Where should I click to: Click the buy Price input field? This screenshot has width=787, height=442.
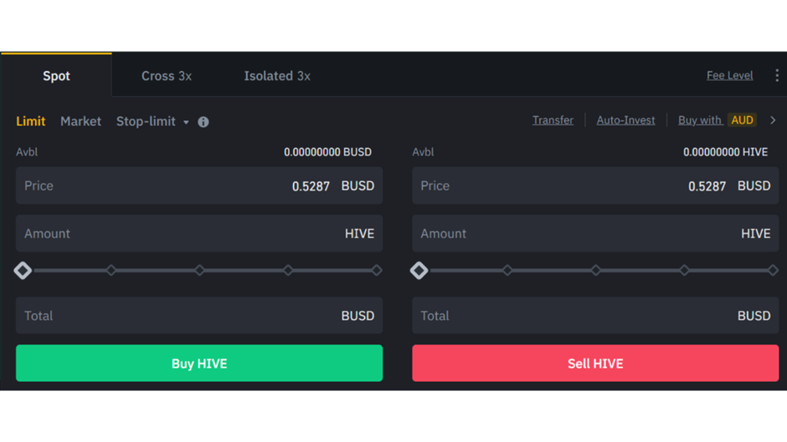199,185
